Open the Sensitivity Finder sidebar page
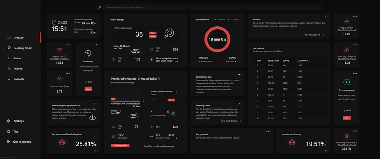 tap(22, 48)
